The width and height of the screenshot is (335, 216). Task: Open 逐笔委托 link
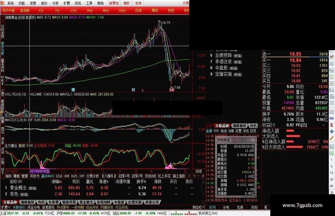click(48, 207)
